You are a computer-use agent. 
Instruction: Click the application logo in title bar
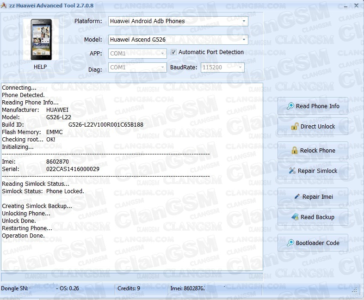pyautogui.click(x=4, y=6)
